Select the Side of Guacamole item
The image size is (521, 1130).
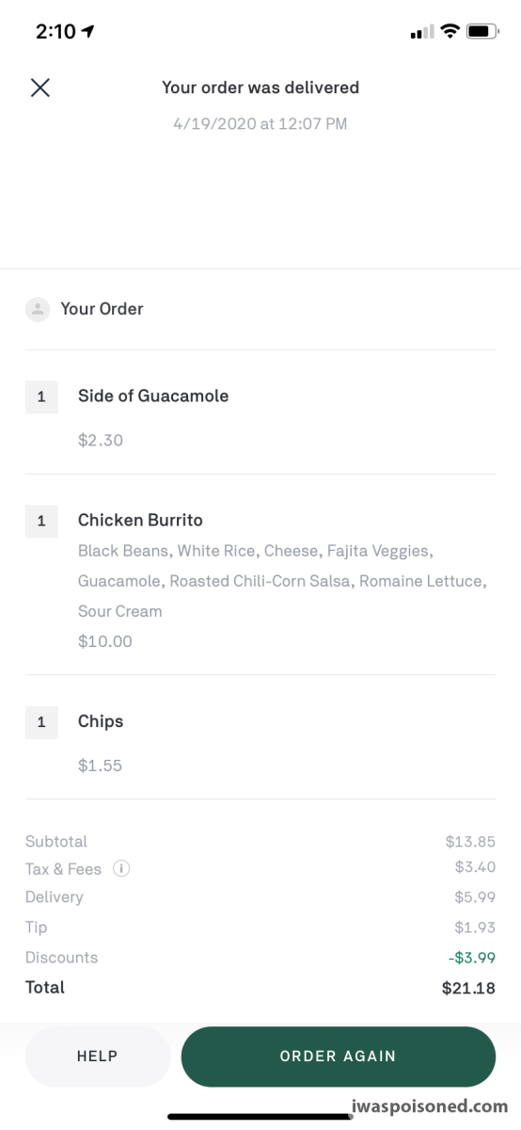coord(153,395)
